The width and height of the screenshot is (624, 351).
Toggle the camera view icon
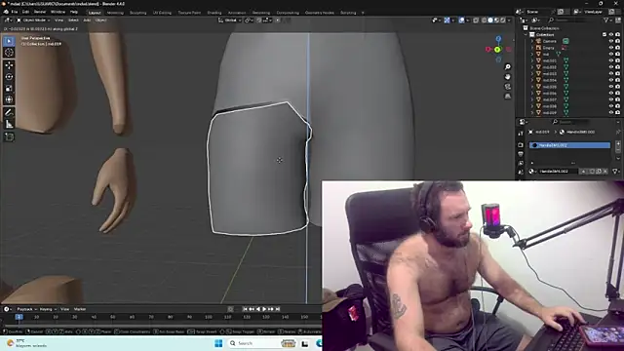[507, 87]
